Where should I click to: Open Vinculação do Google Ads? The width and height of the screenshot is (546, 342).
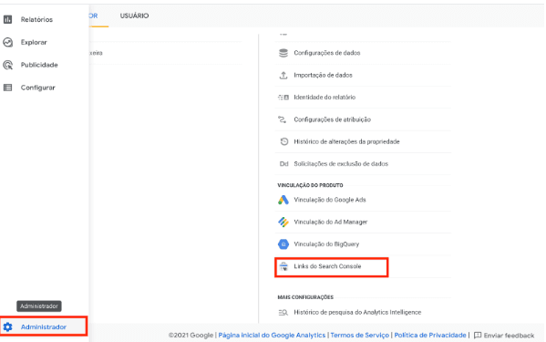pyautogui.click(x=330, y=200)
